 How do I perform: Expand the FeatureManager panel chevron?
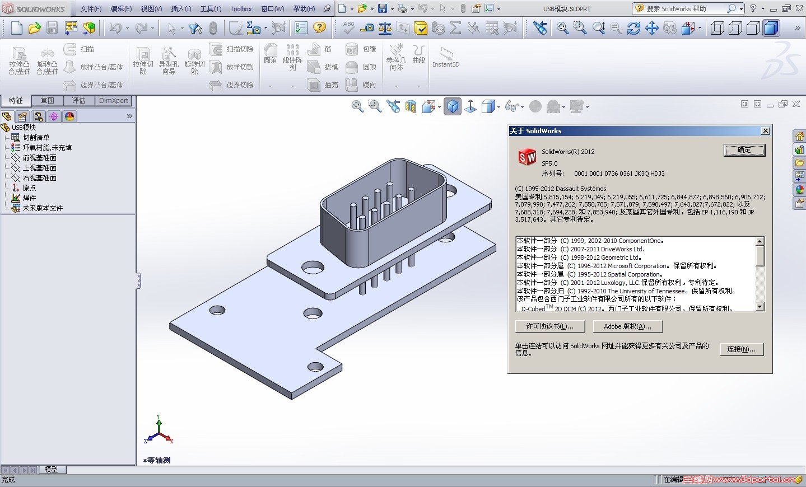[129, 116]
